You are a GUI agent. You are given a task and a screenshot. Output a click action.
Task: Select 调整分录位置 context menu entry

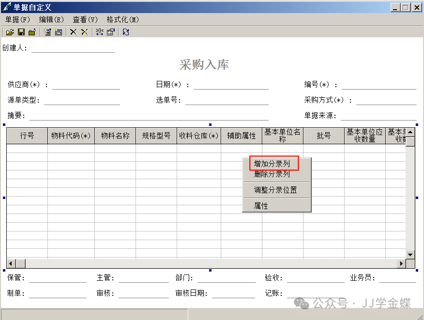[x=275, y=190]
